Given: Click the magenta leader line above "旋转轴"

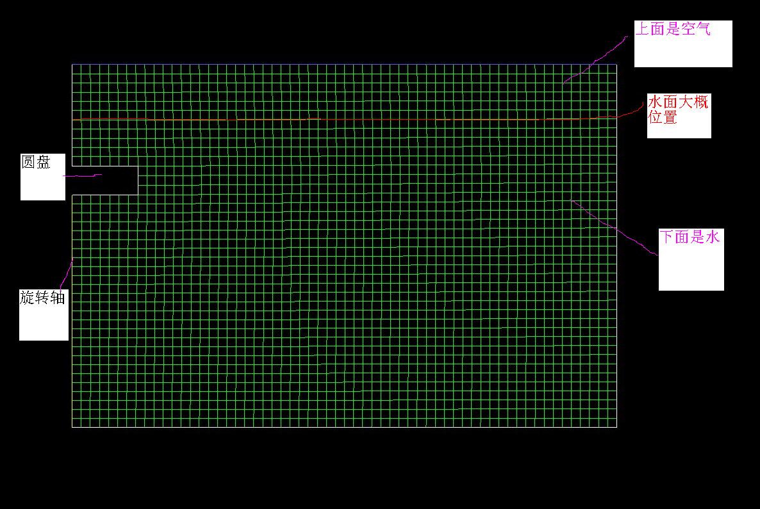Looking at the screenshot, I should coord(66,273).
